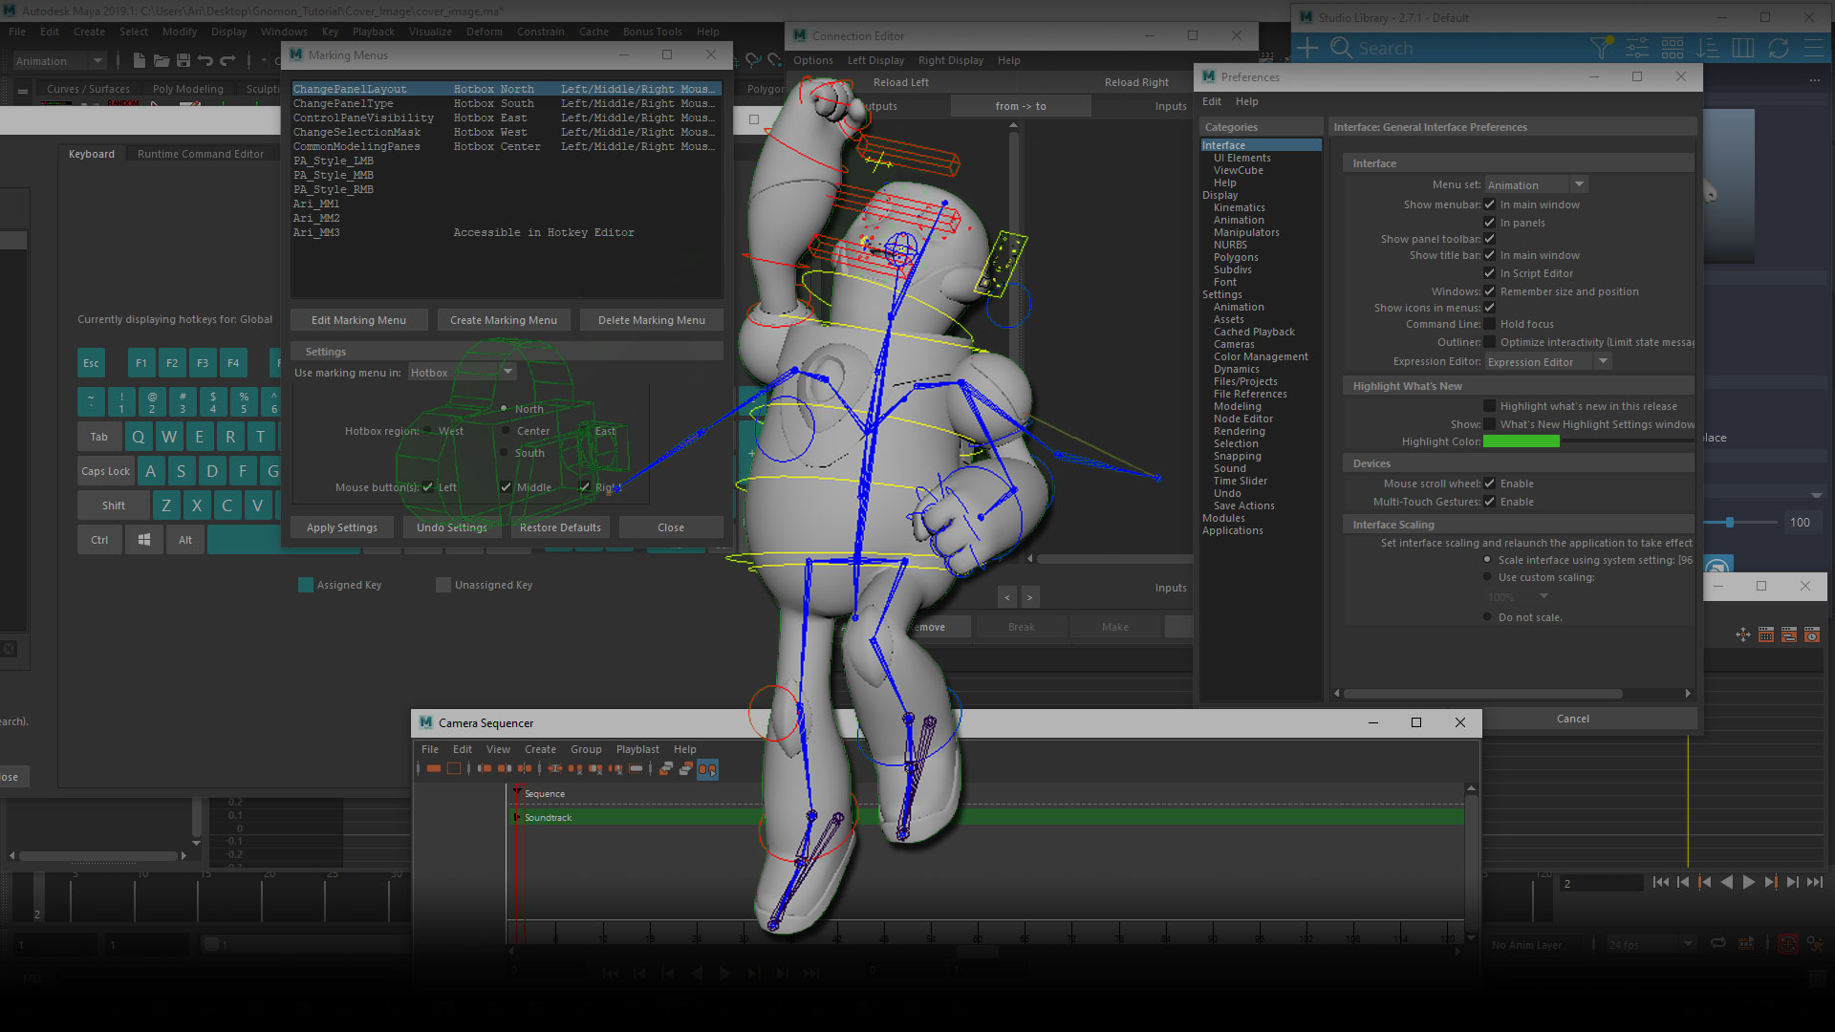Click the Save scene icon in Maya toolbar
The width and height of the screenshot is (1835, 1032).
pos(183,61)
